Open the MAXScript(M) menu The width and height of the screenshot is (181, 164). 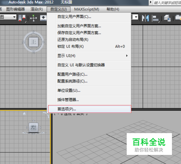tap(87, 9)
